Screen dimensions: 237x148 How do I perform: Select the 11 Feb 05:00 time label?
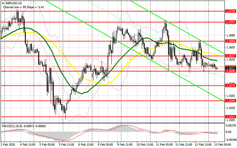(163, 145)
